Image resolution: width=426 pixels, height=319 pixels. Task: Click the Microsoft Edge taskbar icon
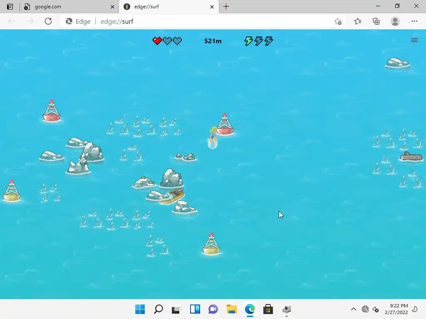click(x=250, y=309)
